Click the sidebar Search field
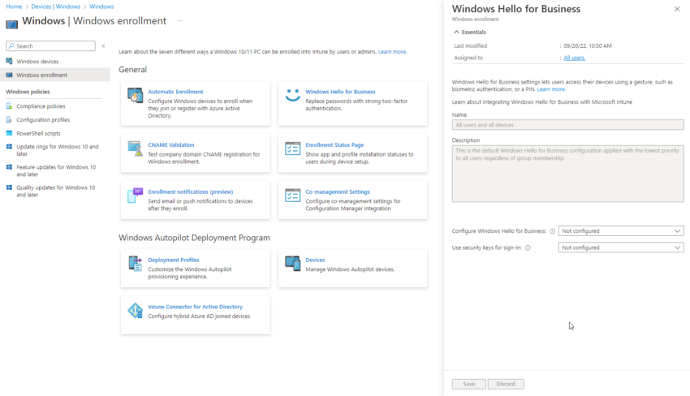The width and height of the screenshot is (690, 396). click(x=54, y=46)
